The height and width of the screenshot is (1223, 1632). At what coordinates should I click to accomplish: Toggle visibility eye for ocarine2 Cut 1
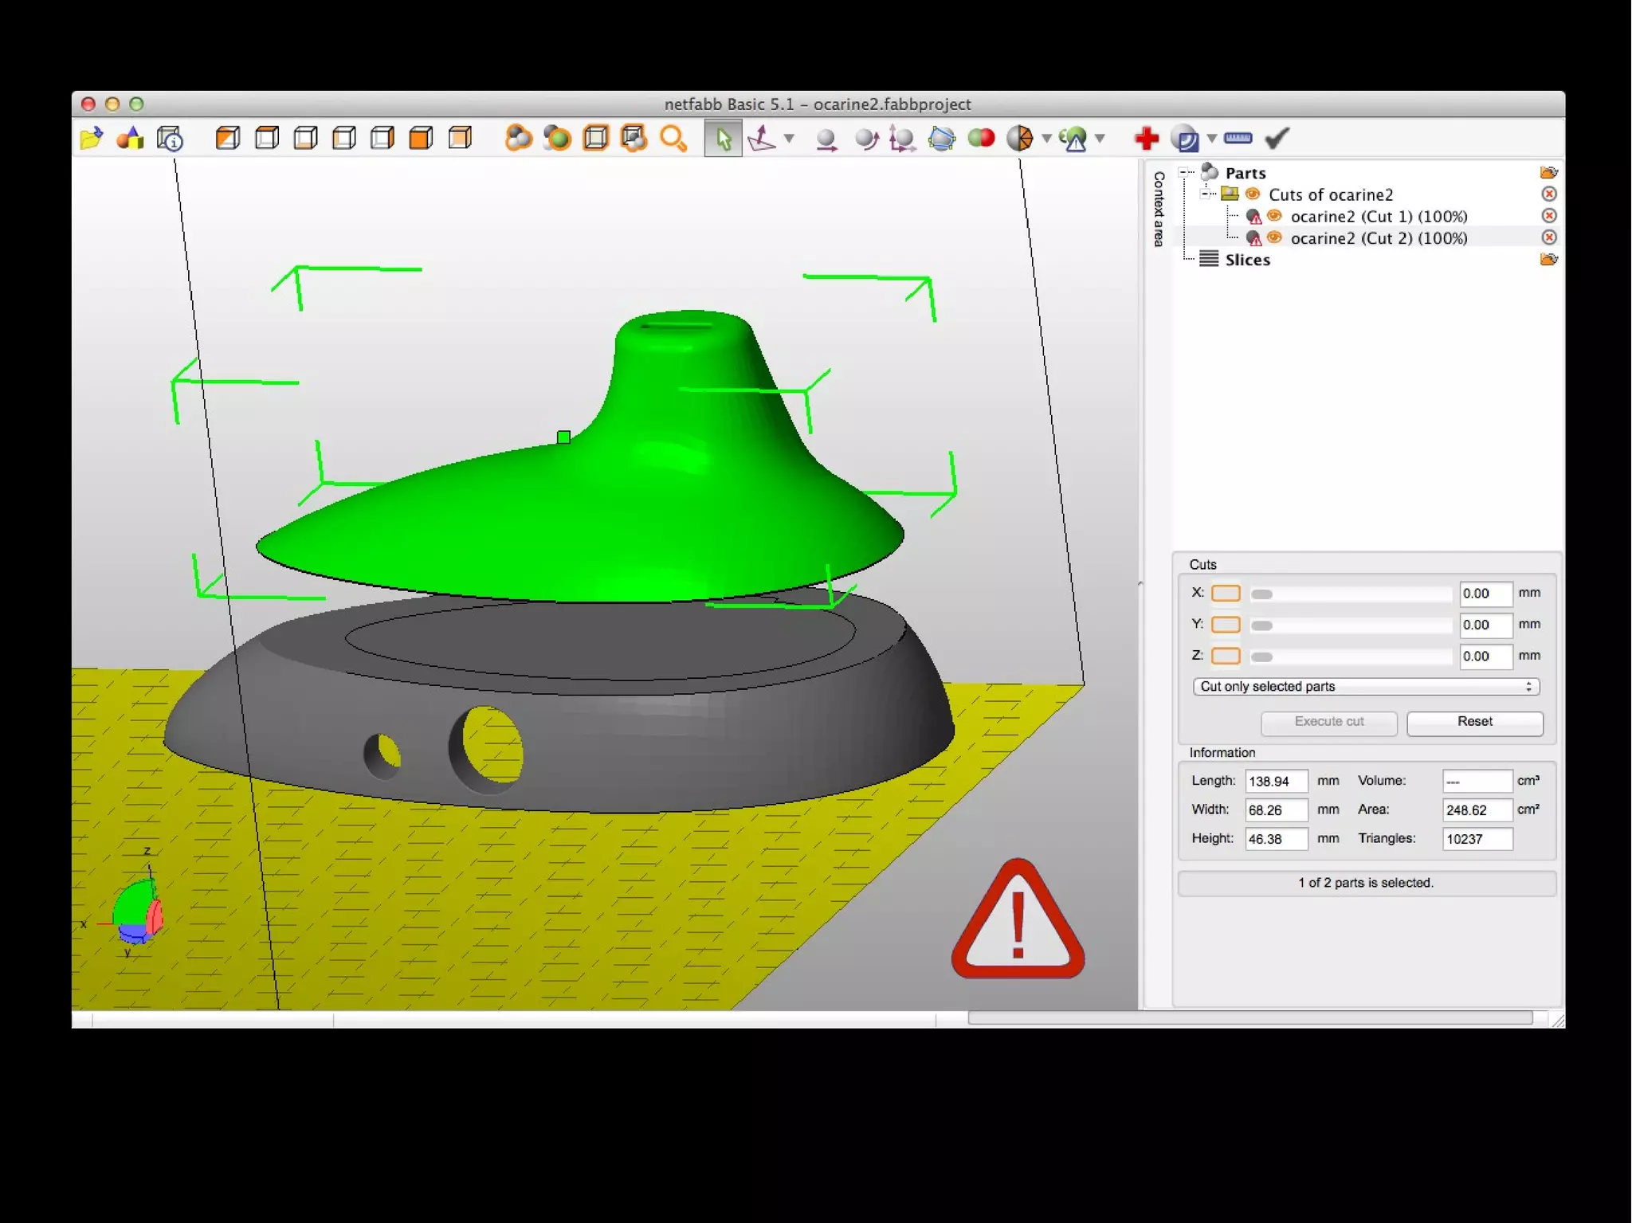(x=1274, y=216)
